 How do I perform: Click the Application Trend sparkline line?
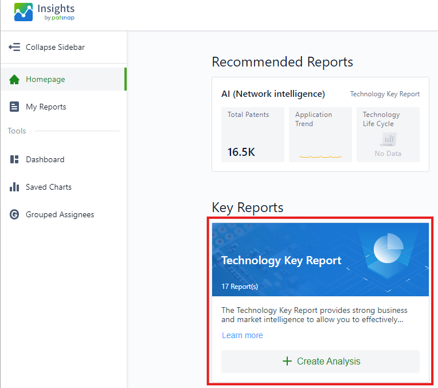point(320,156)
